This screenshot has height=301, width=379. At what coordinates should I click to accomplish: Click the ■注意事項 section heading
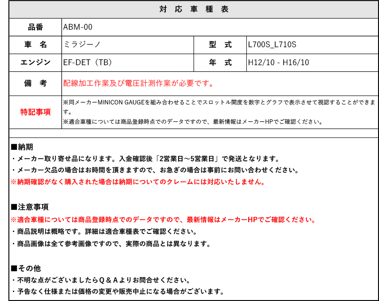pos(29,207)
